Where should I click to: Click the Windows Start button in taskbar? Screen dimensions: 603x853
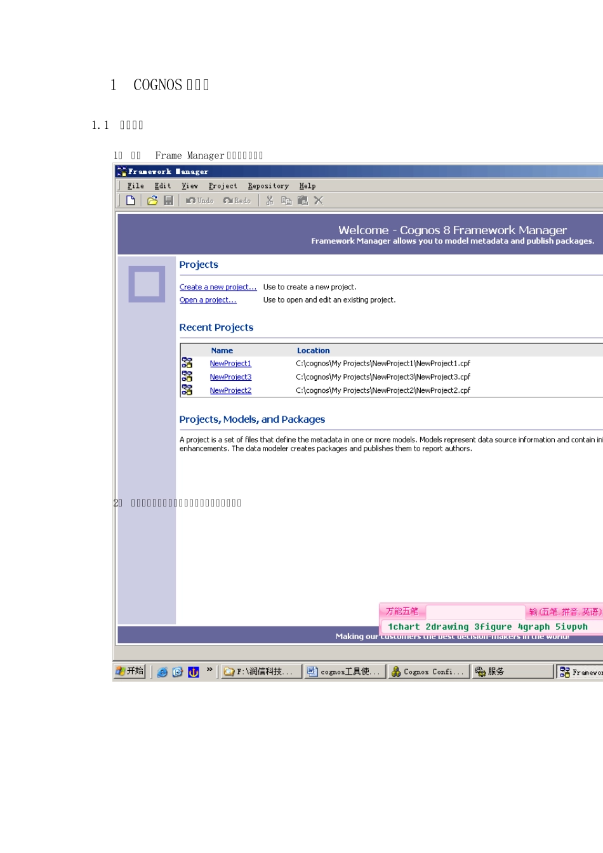pos(130,671)
